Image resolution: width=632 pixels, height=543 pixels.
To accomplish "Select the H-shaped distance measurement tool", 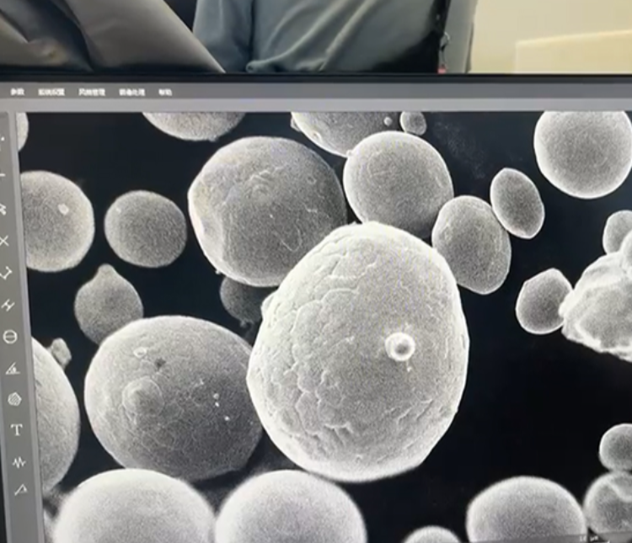I will click(x=8, y=306).
